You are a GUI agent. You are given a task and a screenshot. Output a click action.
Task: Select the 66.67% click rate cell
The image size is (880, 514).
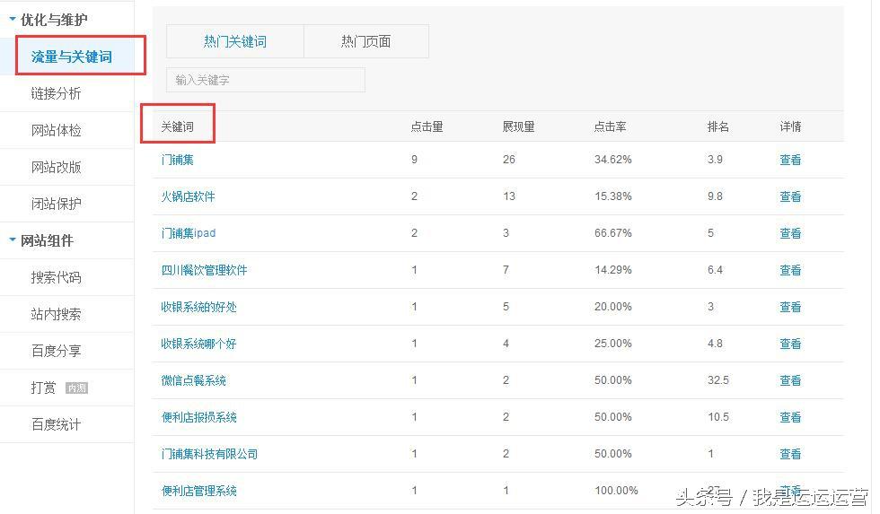[612, 233]
